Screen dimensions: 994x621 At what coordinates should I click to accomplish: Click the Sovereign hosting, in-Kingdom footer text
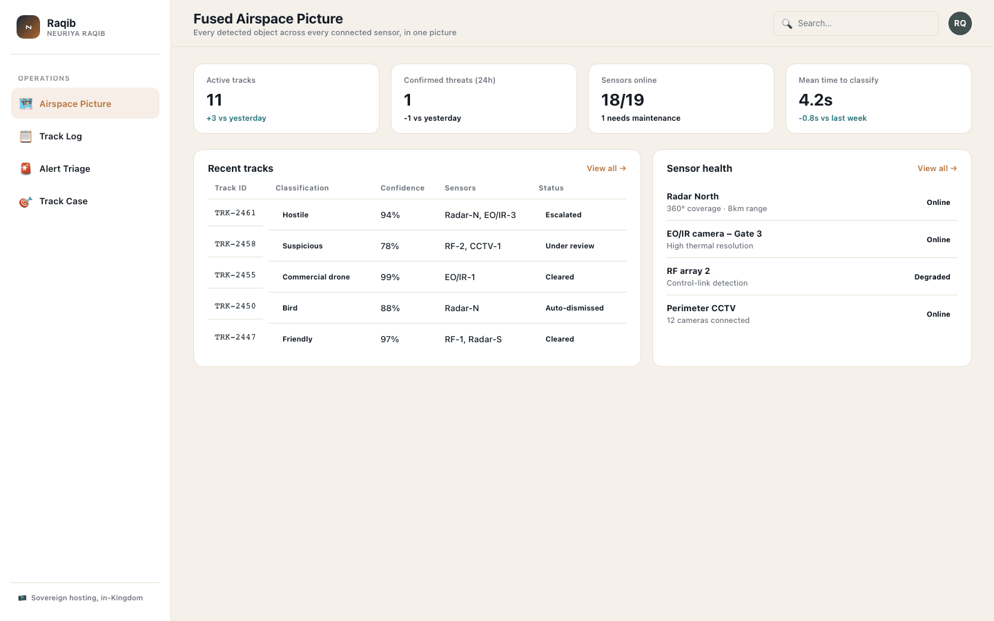pos(87,598)
